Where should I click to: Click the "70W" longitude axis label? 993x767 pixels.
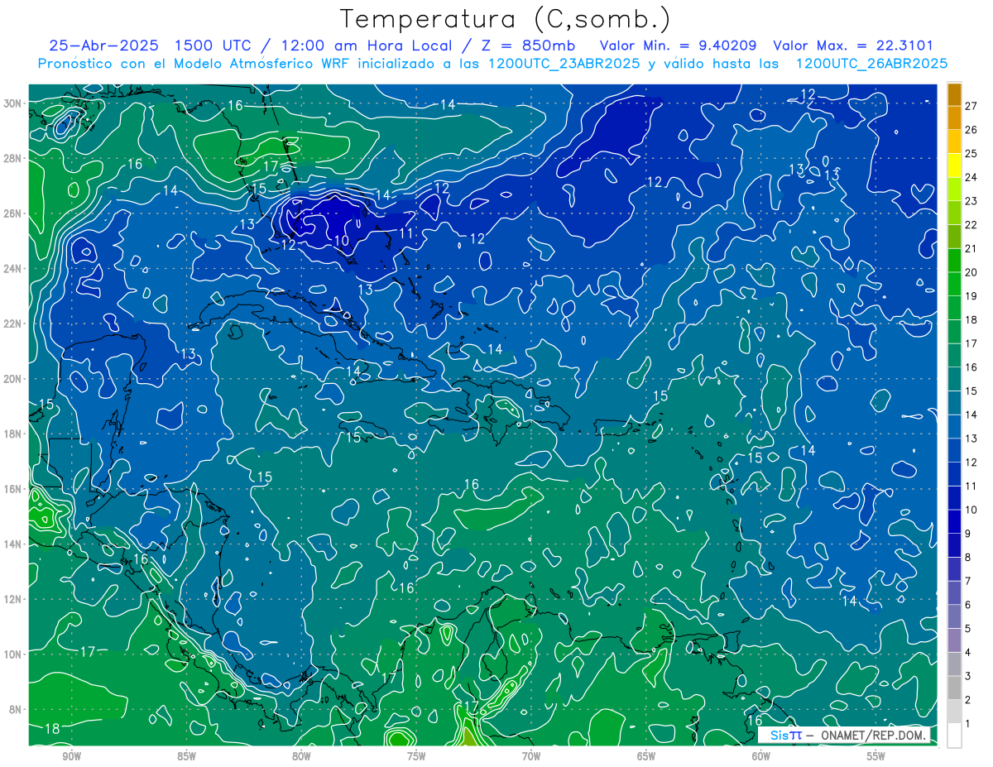(531, 756)
